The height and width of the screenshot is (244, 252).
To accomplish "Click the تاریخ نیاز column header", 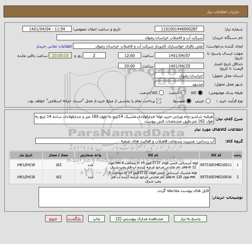I will pyautogui.click(x=26, y=155).
